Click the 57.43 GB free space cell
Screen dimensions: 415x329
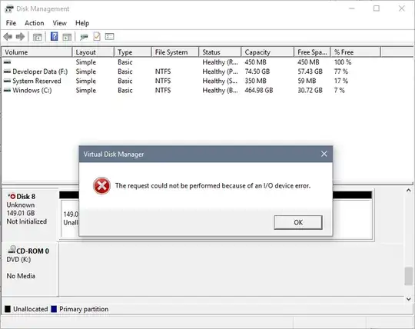pyautogui.click(x=310, y=71)
